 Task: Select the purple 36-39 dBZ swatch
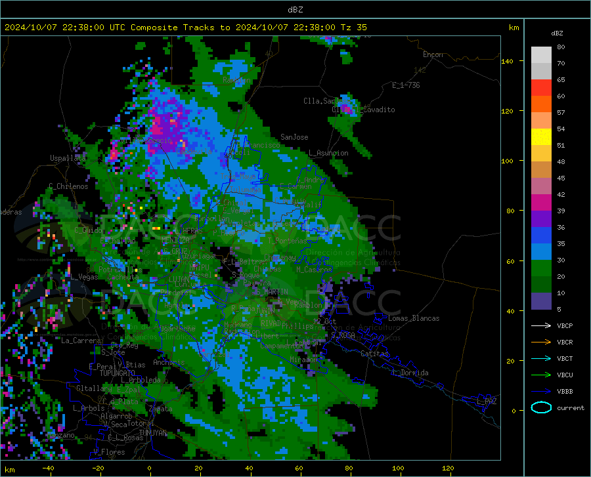[541, 219]
